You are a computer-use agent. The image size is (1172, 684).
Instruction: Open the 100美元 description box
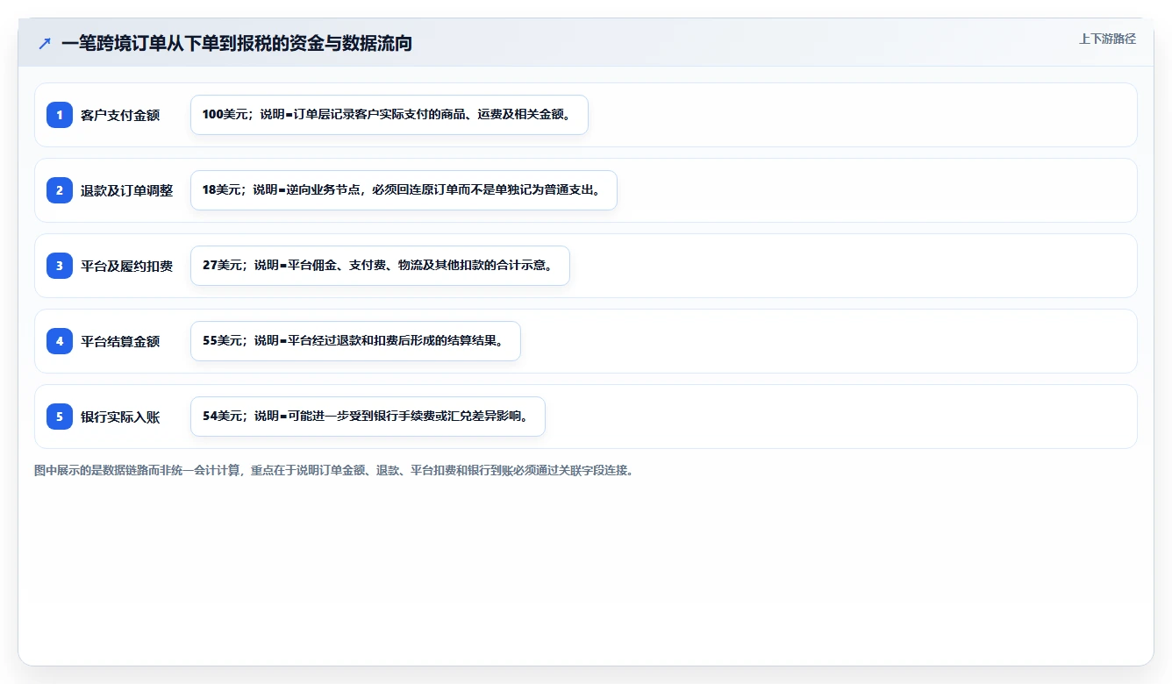coord(389,115)
